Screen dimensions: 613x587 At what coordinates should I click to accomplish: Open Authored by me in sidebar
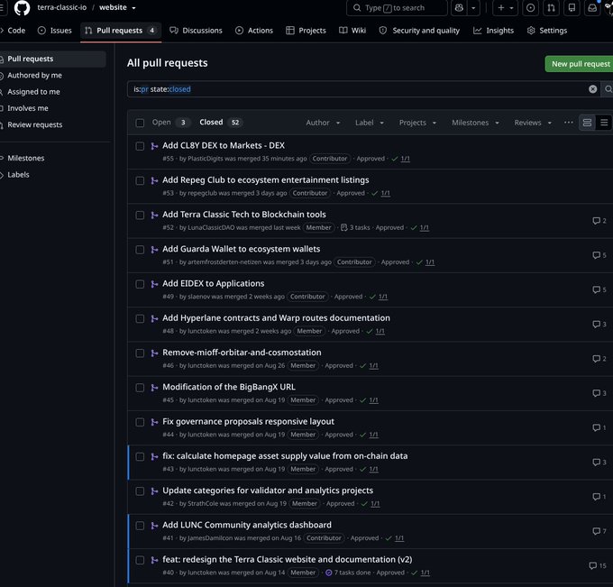(x=34, y=75)
